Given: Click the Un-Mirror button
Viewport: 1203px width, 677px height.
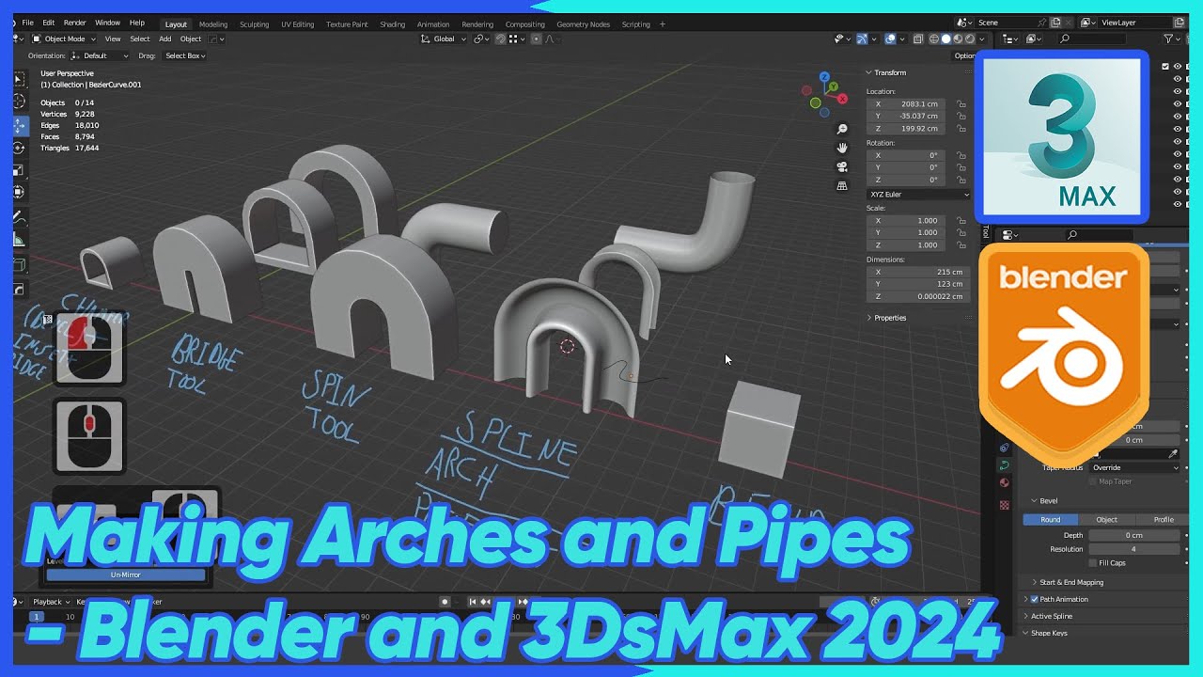Looking at the screenshot, I should pos(126,575).
